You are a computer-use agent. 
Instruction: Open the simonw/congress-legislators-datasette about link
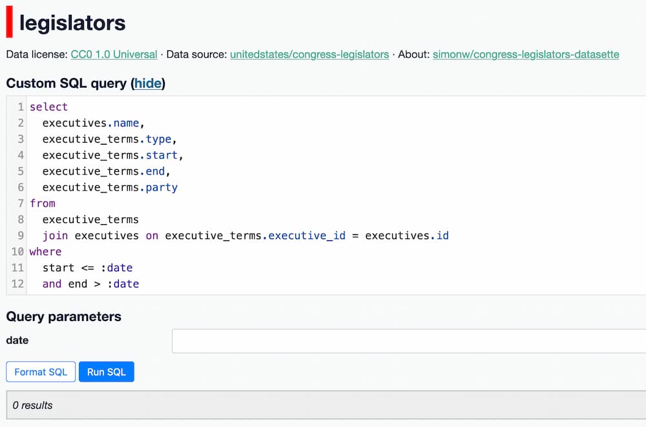coord(525,54)
